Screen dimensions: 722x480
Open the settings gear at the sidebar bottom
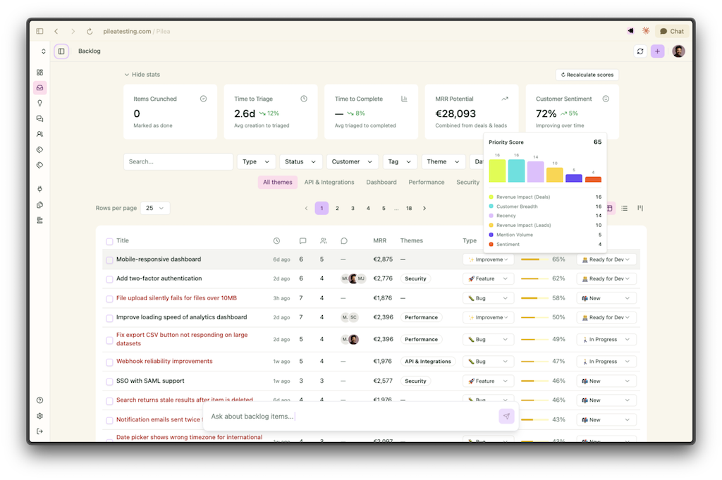click(x=39, y=416)
